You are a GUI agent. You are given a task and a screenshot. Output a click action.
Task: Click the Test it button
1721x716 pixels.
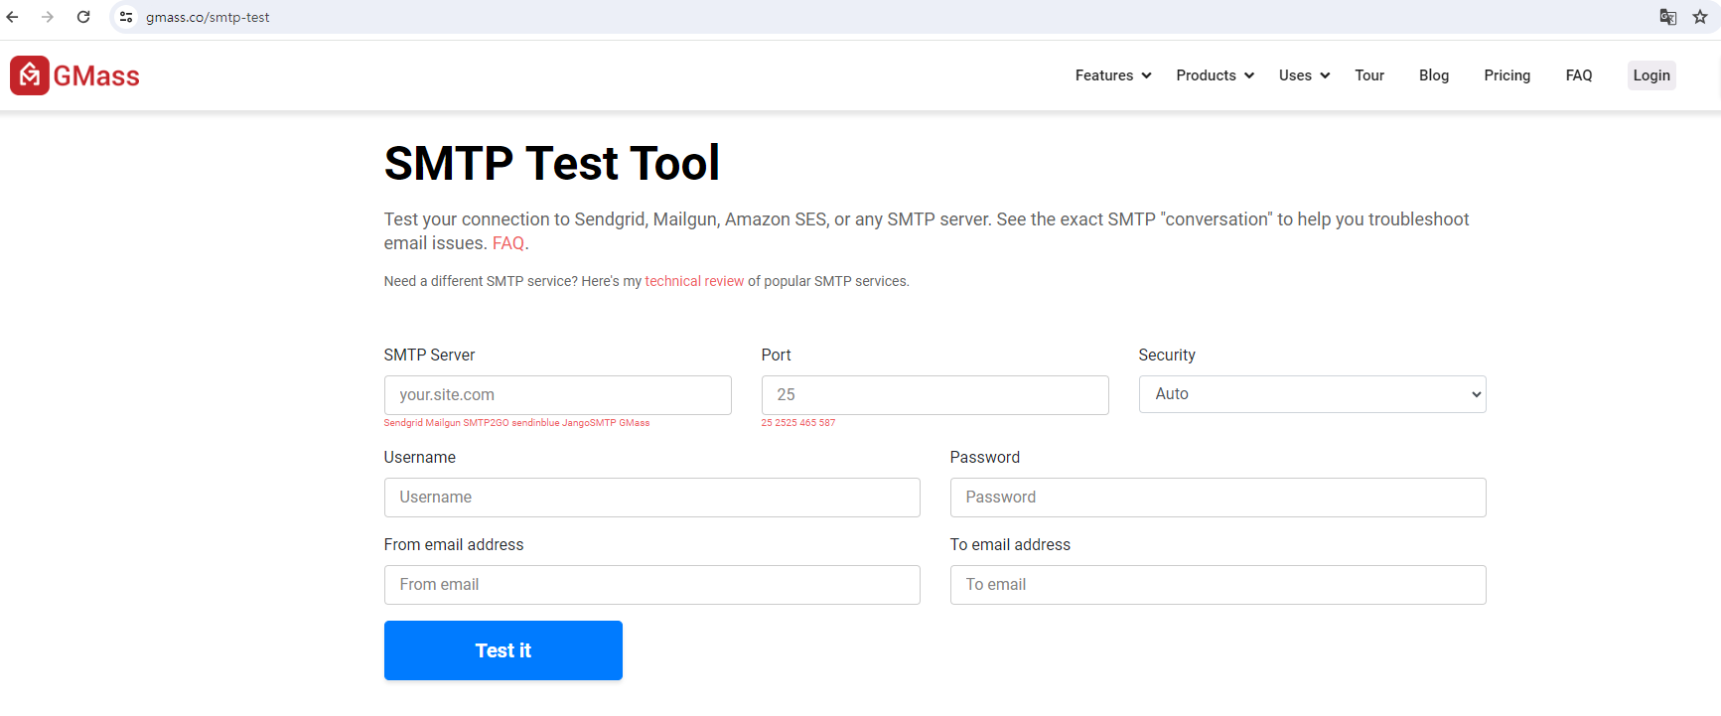pyautogui.click(x=503, y=650)
